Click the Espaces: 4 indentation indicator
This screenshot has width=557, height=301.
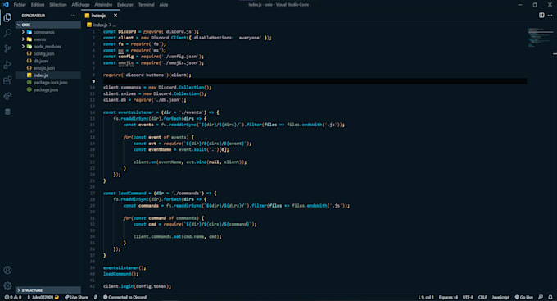click(448, 297)
